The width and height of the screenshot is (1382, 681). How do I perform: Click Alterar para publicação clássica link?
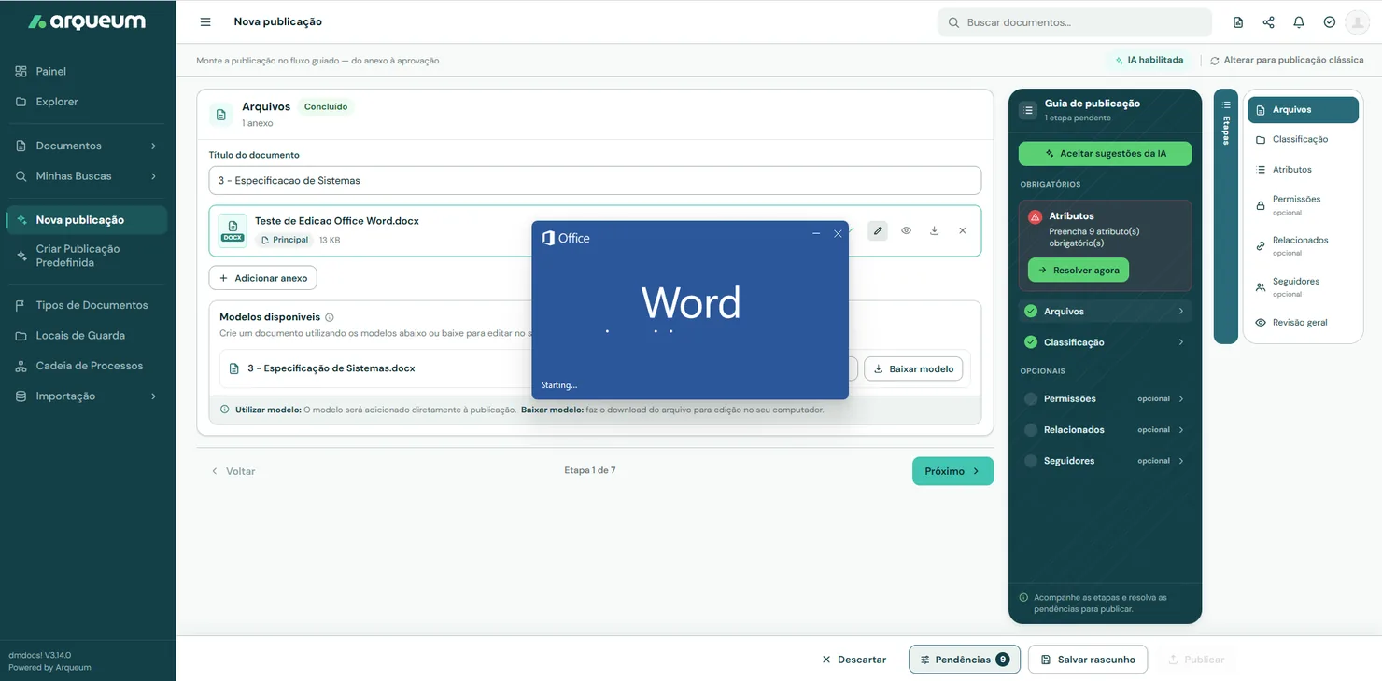(x=1287, y=60)
